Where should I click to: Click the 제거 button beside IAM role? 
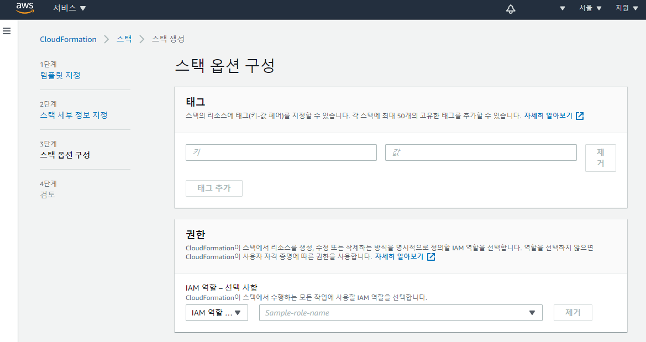coord(573,313)
